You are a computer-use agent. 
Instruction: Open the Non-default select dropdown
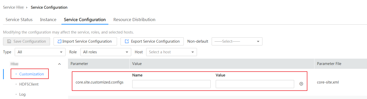pos(237,41)
